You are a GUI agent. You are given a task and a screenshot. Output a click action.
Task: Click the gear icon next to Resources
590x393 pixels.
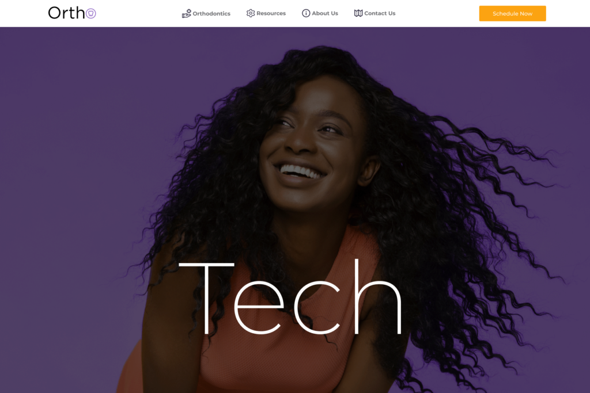[251, 13]
